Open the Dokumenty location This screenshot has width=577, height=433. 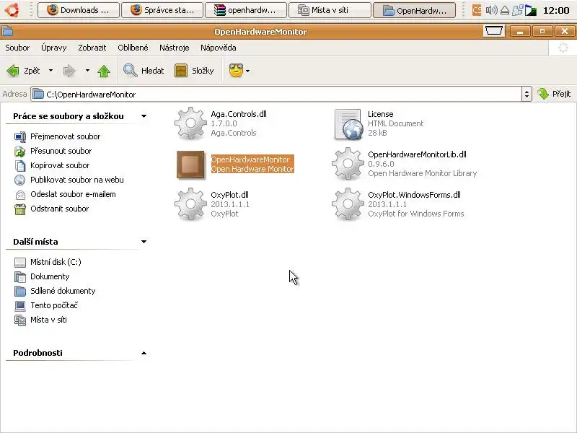(x=50, y=276)
